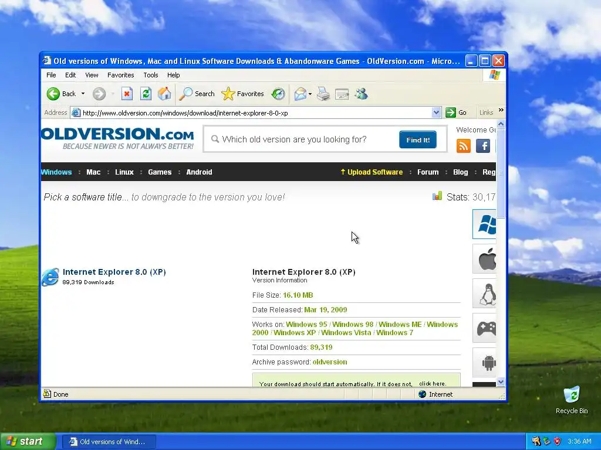The height and width of the screenshot is (450, 601).
Task: Select the Windows nav tab
Action: [56, 172]
